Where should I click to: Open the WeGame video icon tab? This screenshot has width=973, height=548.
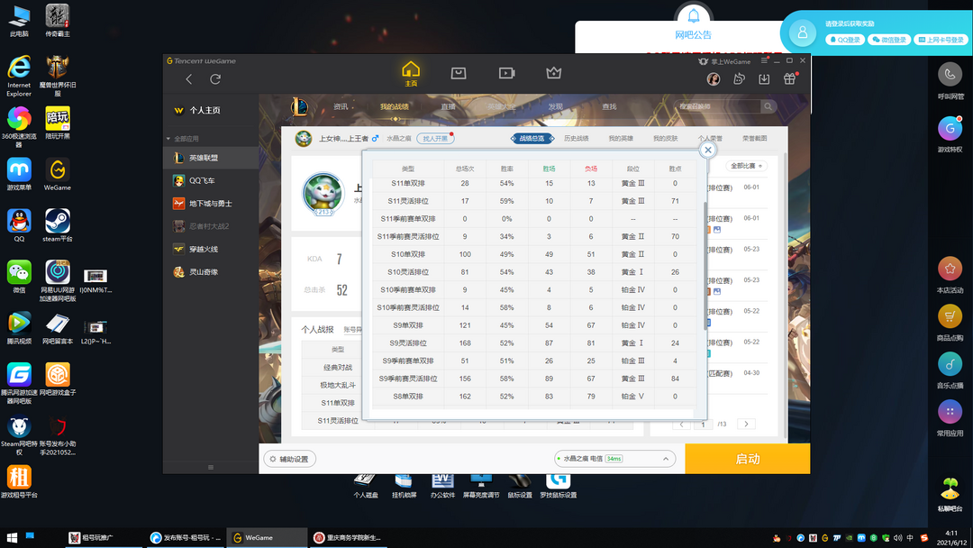coord(506,73)
